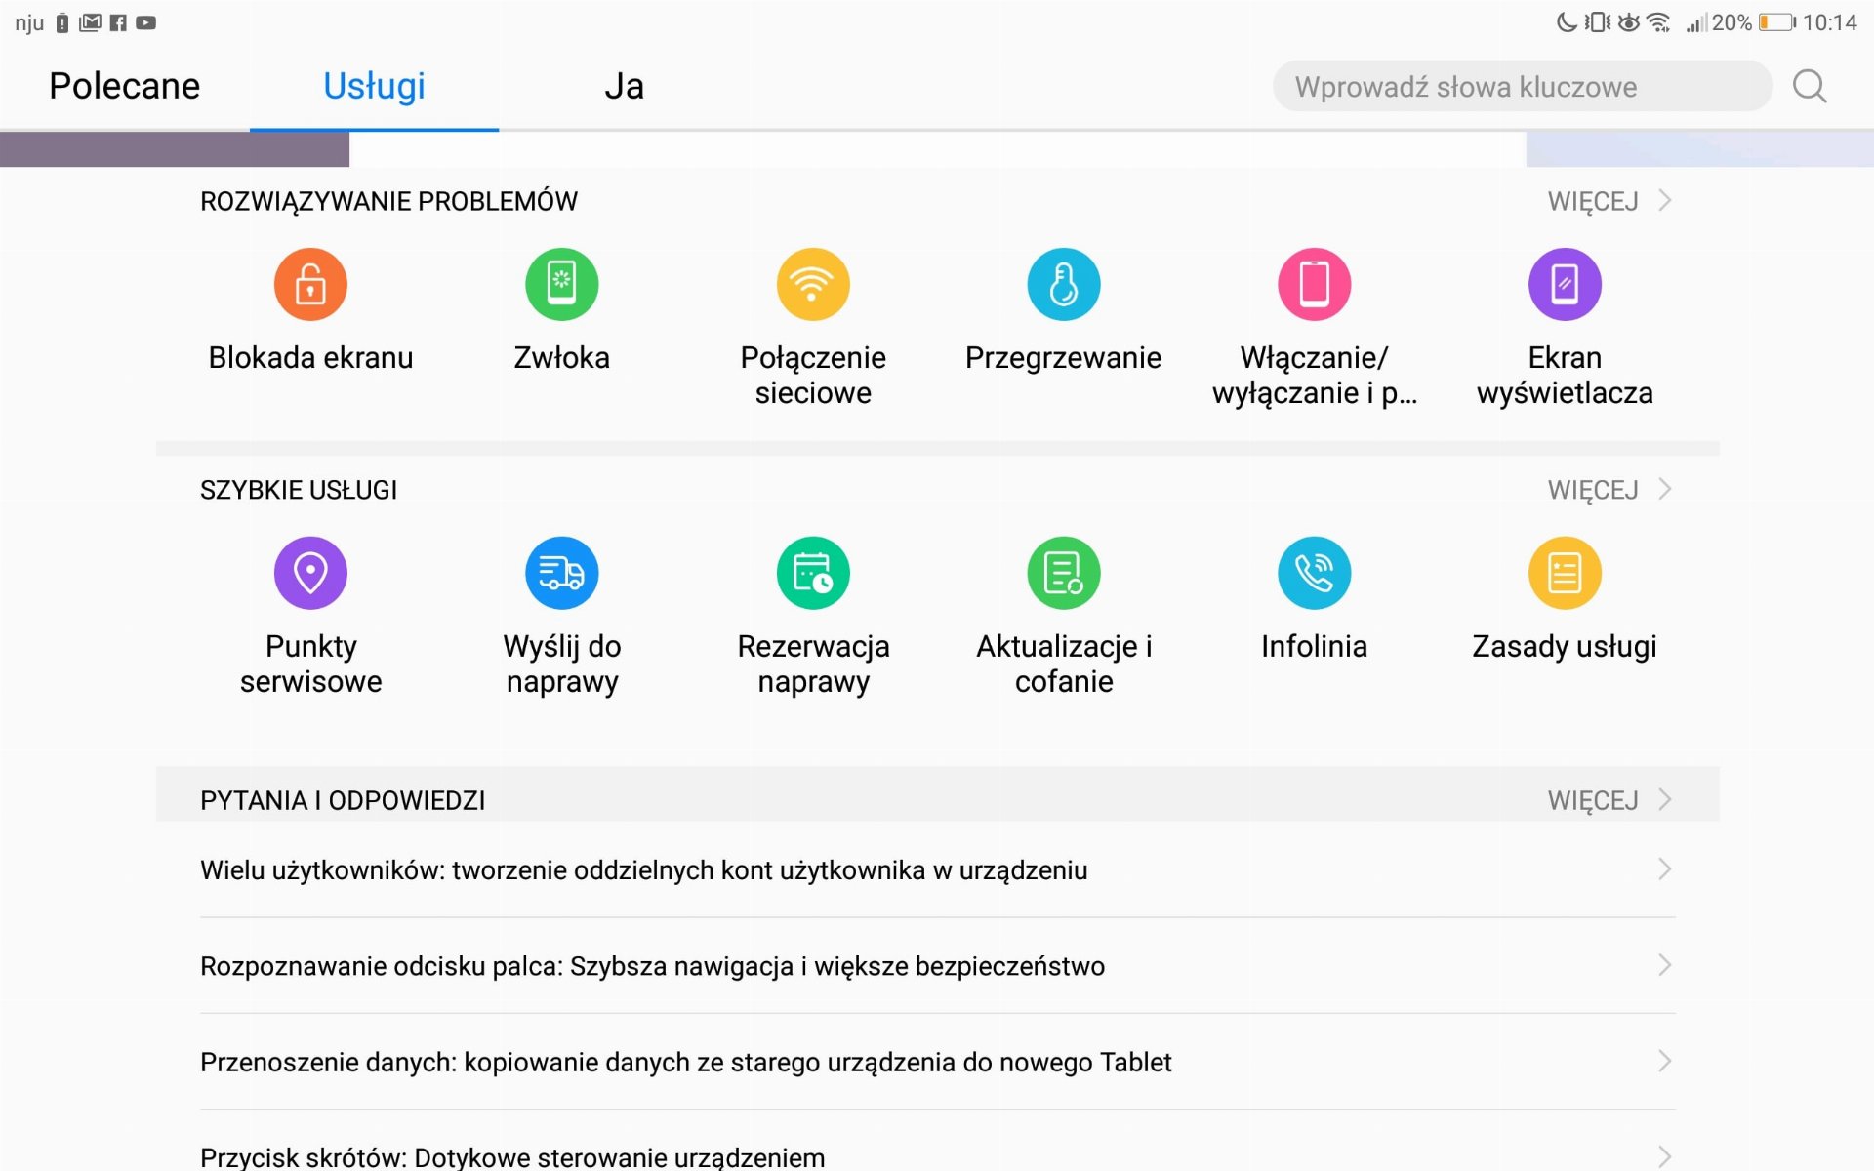Tap the Wyślij do naprawy truck icon
The image size is (1874, 1171).
pyautogui.click(x=561, y=573)
